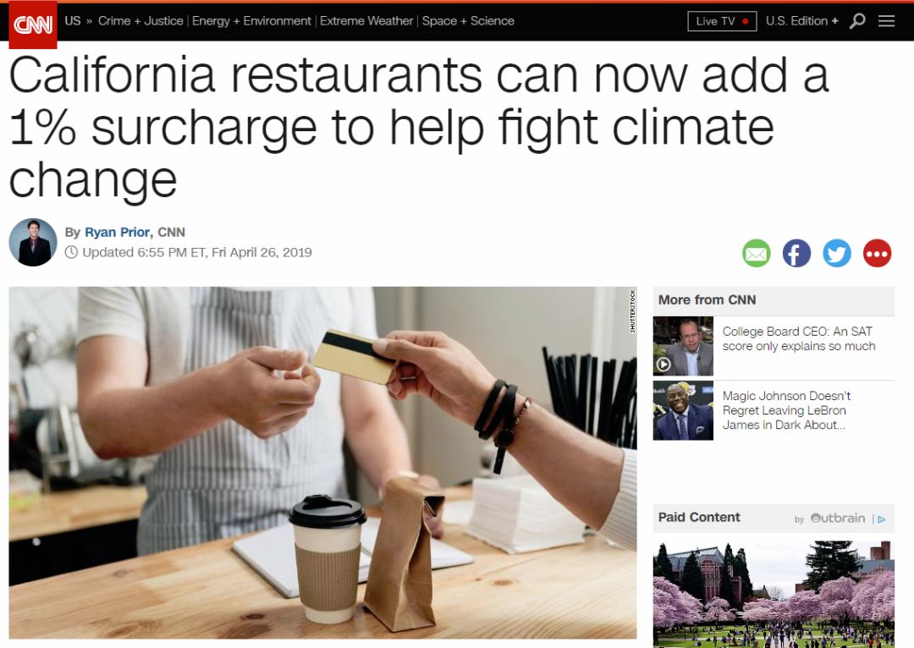Navigate to Extreme Weather section
Image resolution: width=914 pixels, height=648 pixels.
point(366,21)
